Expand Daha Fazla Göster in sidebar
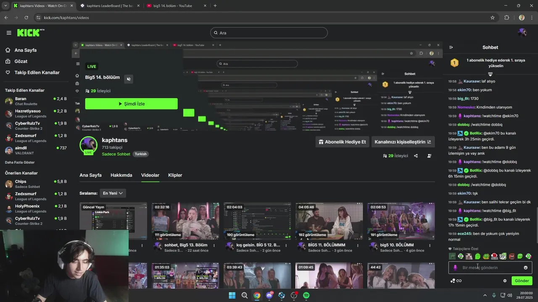This screenshot has height=302, width=538. tap(20, 162)
